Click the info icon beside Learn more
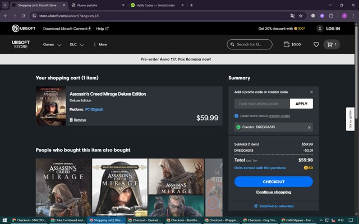Screen dimensions: 359x224 pyautogui.click(x=236, y=116)
